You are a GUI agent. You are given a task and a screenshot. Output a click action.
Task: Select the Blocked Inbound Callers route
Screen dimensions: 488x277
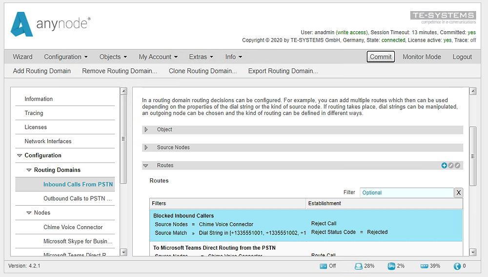click(306, 225)
